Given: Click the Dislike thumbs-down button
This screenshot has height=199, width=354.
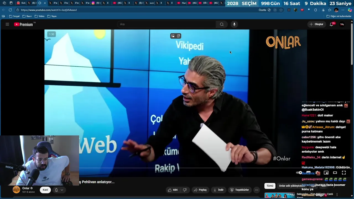Looking at the screenshot, I should (x=185, y=190).
